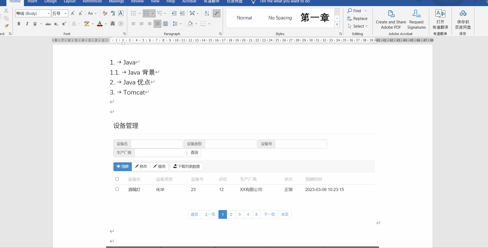
Task: Open the Insert tab
Action: [32, 2]
